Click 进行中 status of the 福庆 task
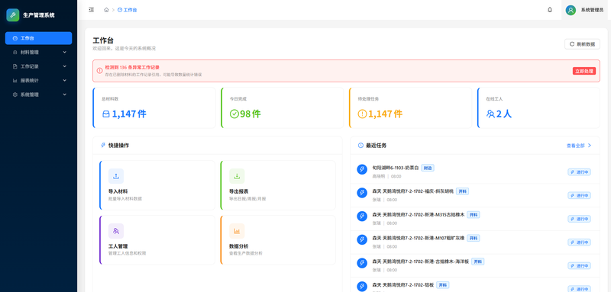611x292 pixels. pyautogui.click(x=579, y=196)
